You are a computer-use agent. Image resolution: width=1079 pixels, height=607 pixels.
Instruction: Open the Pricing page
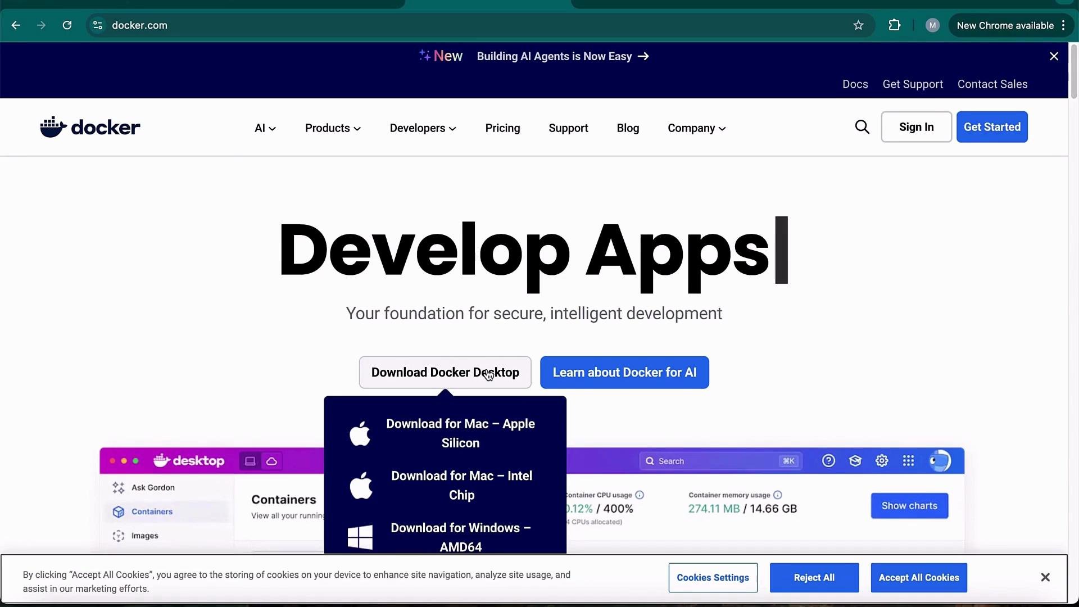502,128
